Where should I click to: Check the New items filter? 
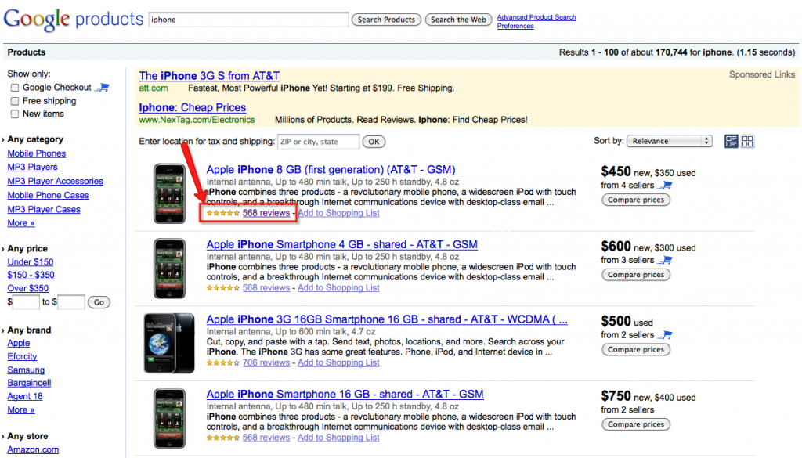[x=15, y=114]
